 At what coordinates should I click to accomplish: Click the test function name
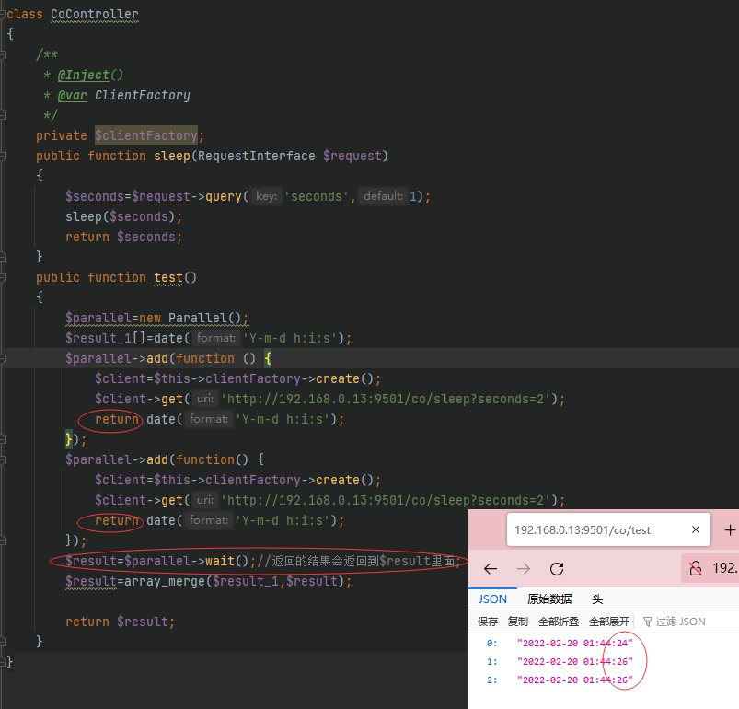168,278
